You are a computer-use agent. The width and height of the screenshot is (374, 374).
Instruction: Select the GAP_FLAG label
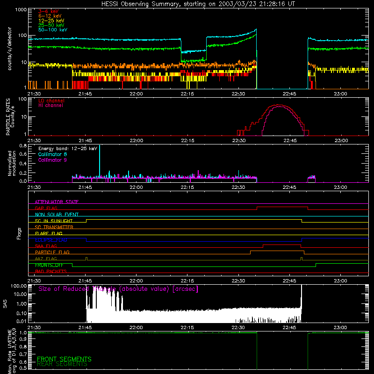46,208
